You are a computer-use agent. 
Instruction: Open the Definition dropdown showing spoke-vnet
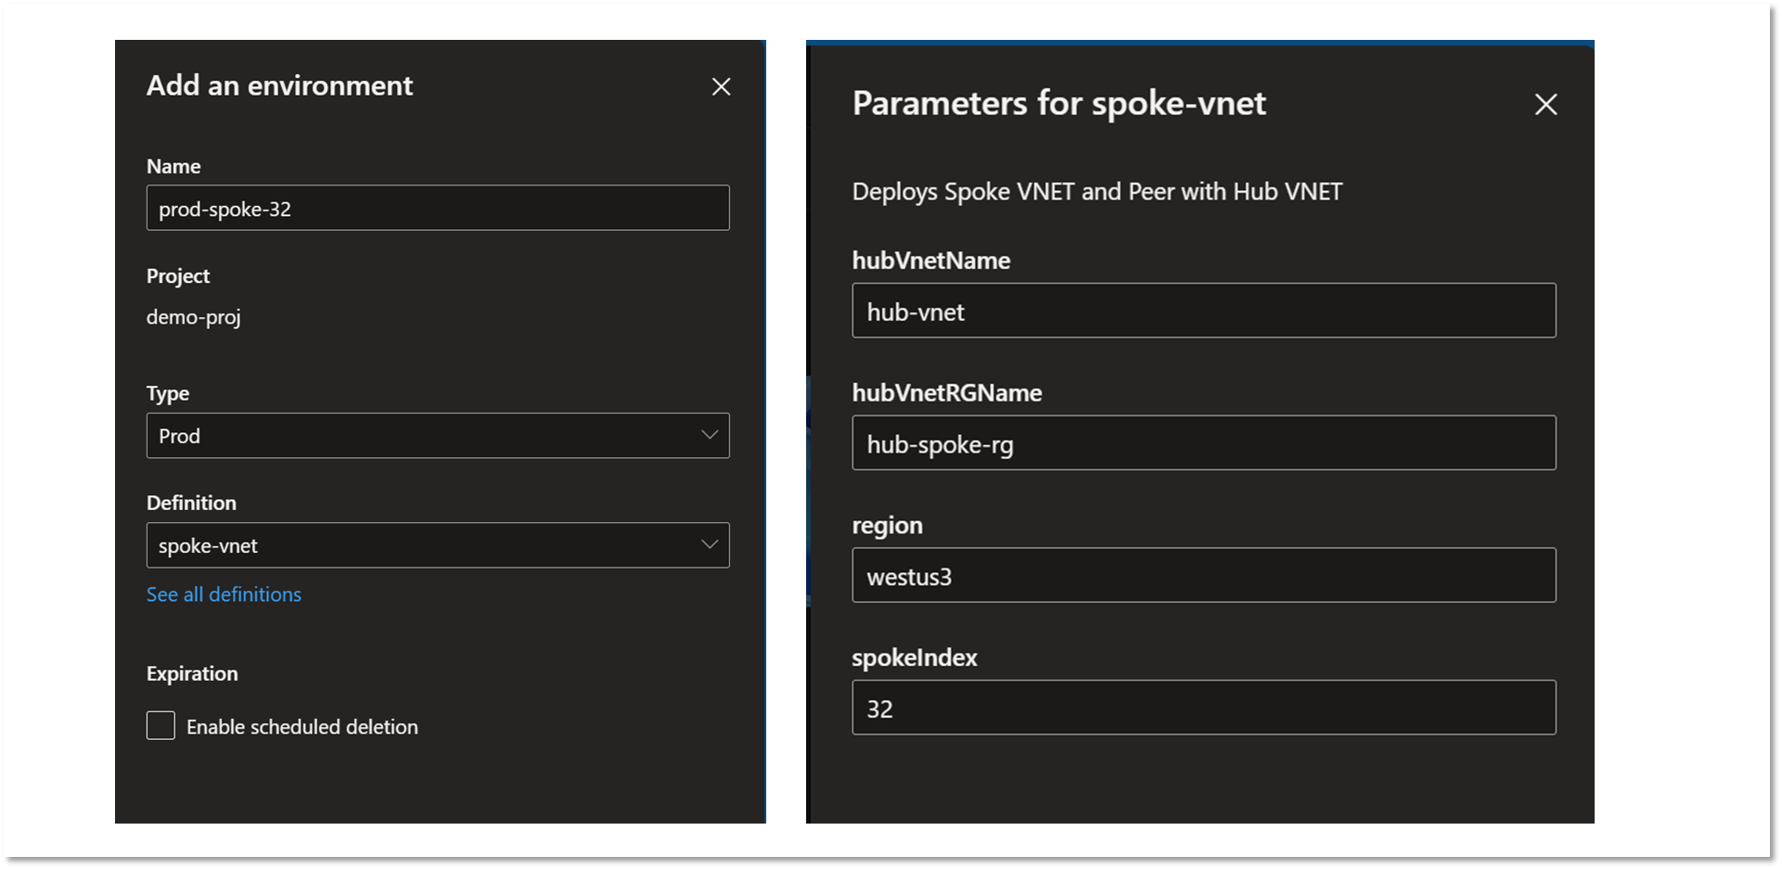(x=438, y=545)
